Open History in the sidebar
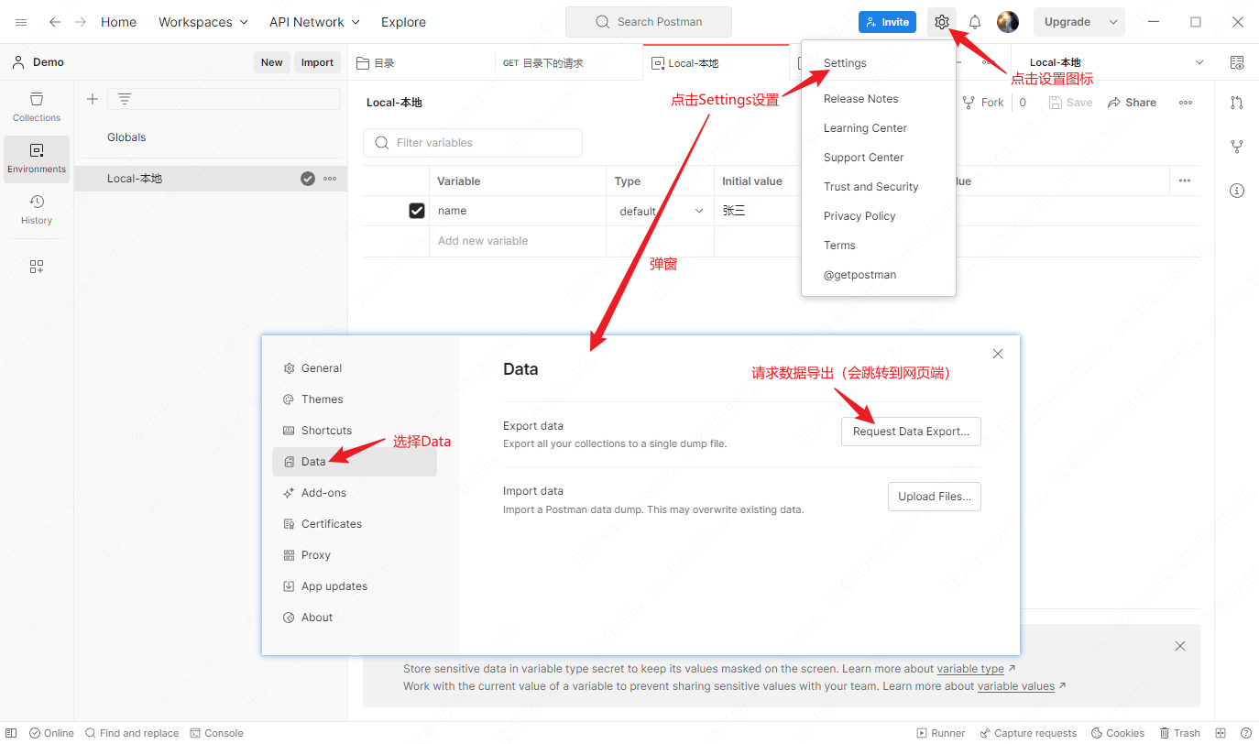Image resolution: width=1259 pixels, height=744 pixels. pyautogui.click(x=37, y=210)
